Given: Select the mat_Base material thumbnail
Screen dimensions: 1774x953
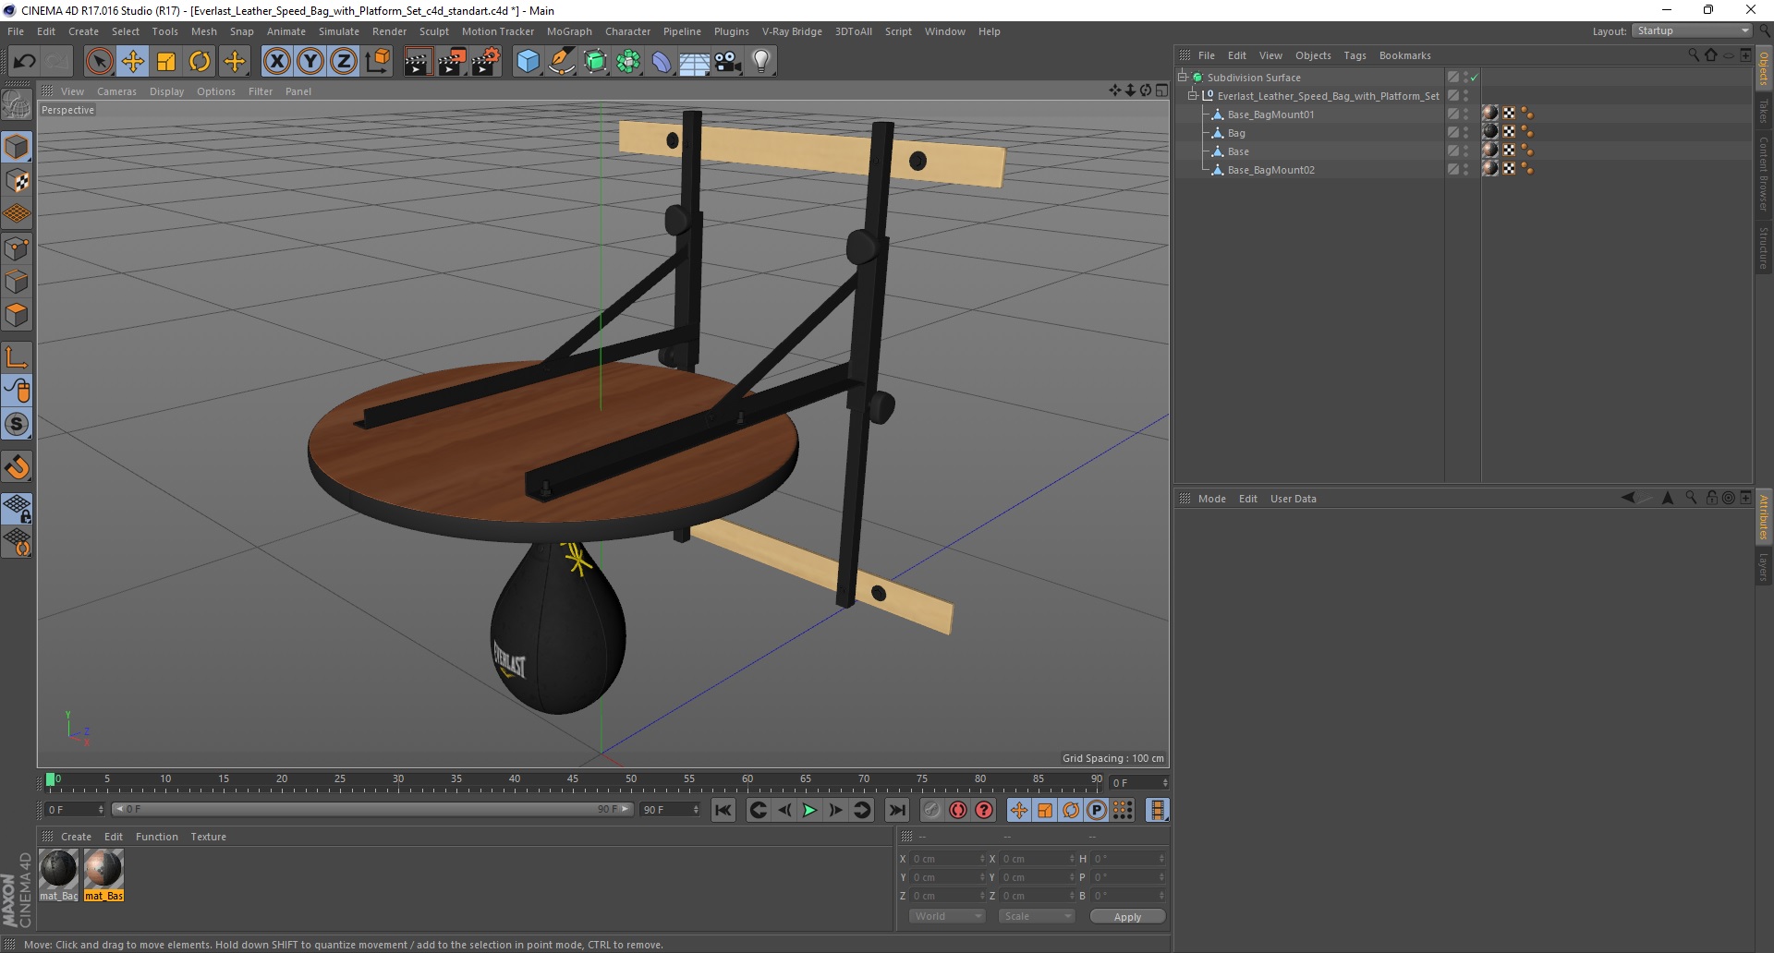Looking at the screenshot, I should pyautogui.click(x=103, y=869).
